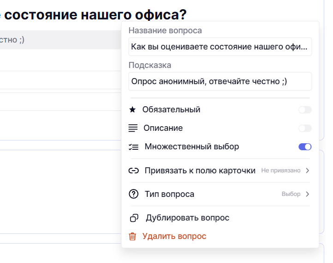This screenshot has height=263, width=333.
Task: Click the Не привязано status label
Action: tap(280, 171)
